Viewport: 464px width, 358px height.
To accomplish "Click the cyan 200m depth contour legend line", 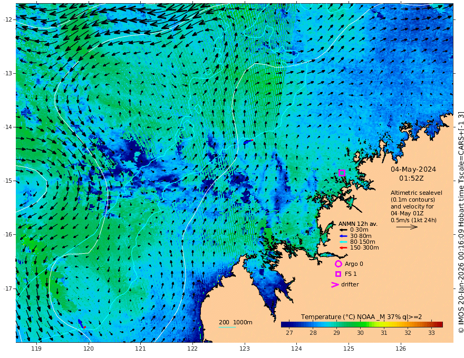I will pyautogui.click(x=227, y=327).
